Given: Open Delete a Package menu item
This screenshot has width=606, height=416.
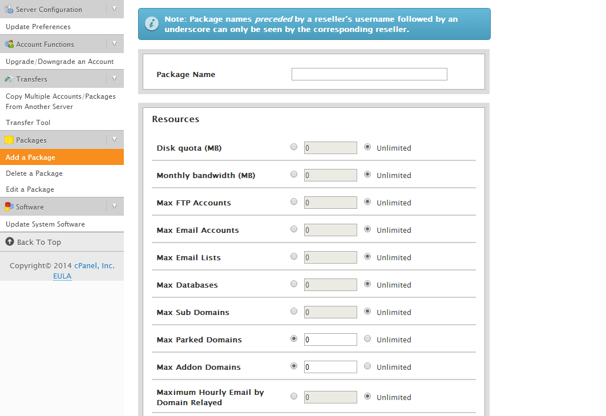Looking at the screenshot, I should coord(34,173).
